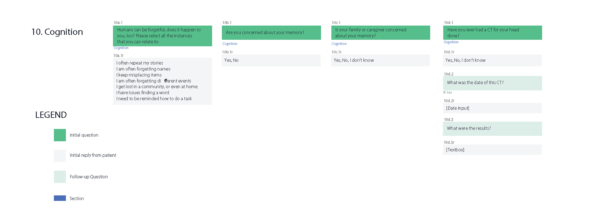
Task: Click 'What was the date of this CT?' box
Action: click(493, 83)
